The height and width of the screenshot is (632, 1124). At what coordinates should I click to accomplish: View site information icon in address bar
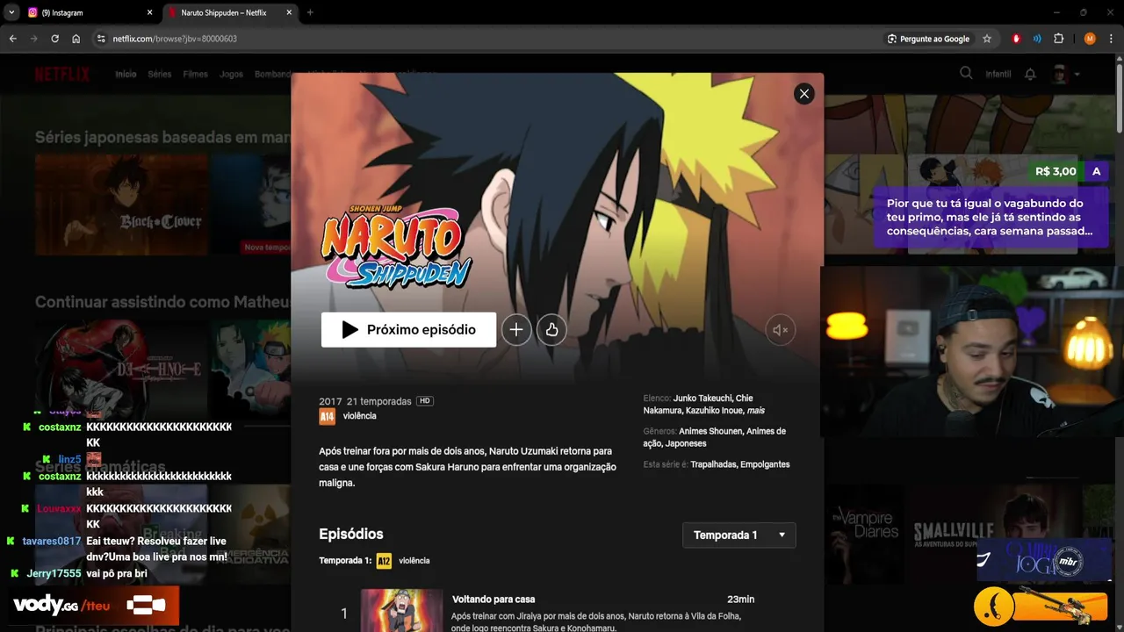[101, 39]
